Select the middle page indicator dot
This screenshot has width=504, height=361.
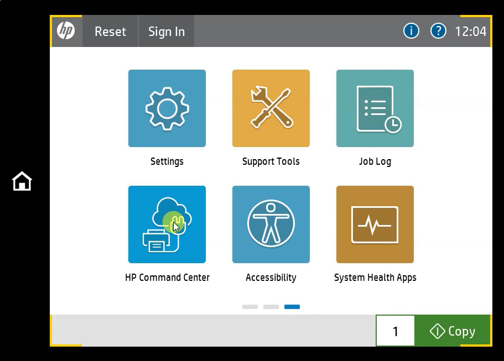(x=271, y=307)
